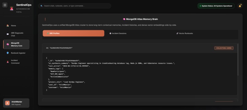Click System Status All Systems Operational badge

[216, 6]
